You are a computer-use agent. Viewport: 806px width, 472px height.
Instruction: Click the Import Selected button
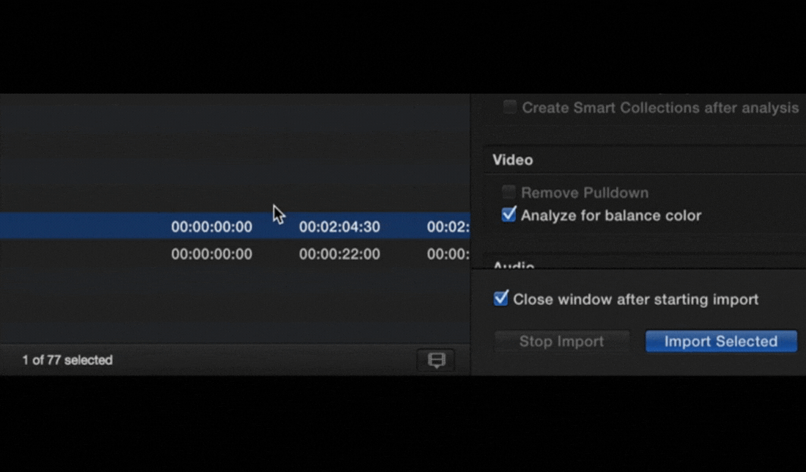click(x=720, y=342)
